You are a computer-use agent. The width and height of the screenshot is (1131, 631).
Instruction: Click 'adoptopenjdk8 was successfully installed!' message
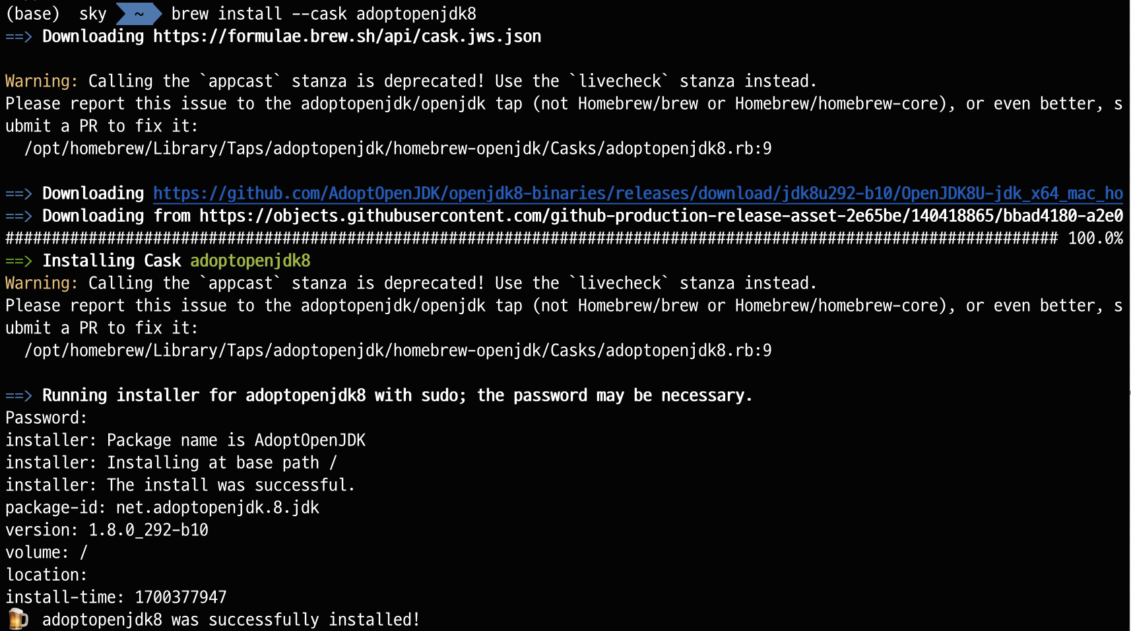click(x=231, y=620)
